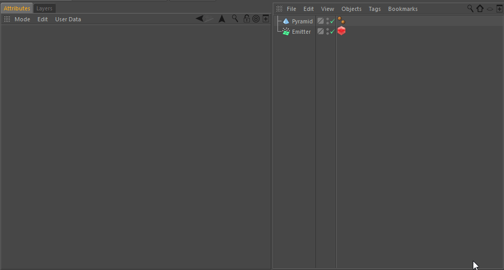Viewport: 504px width, 270px height.
Task: Toggle the Attributes mode-lock target icon
Action: (256, 19)
